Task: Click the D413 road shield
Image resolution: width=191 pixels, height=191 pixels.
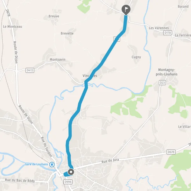Action: 30,70
